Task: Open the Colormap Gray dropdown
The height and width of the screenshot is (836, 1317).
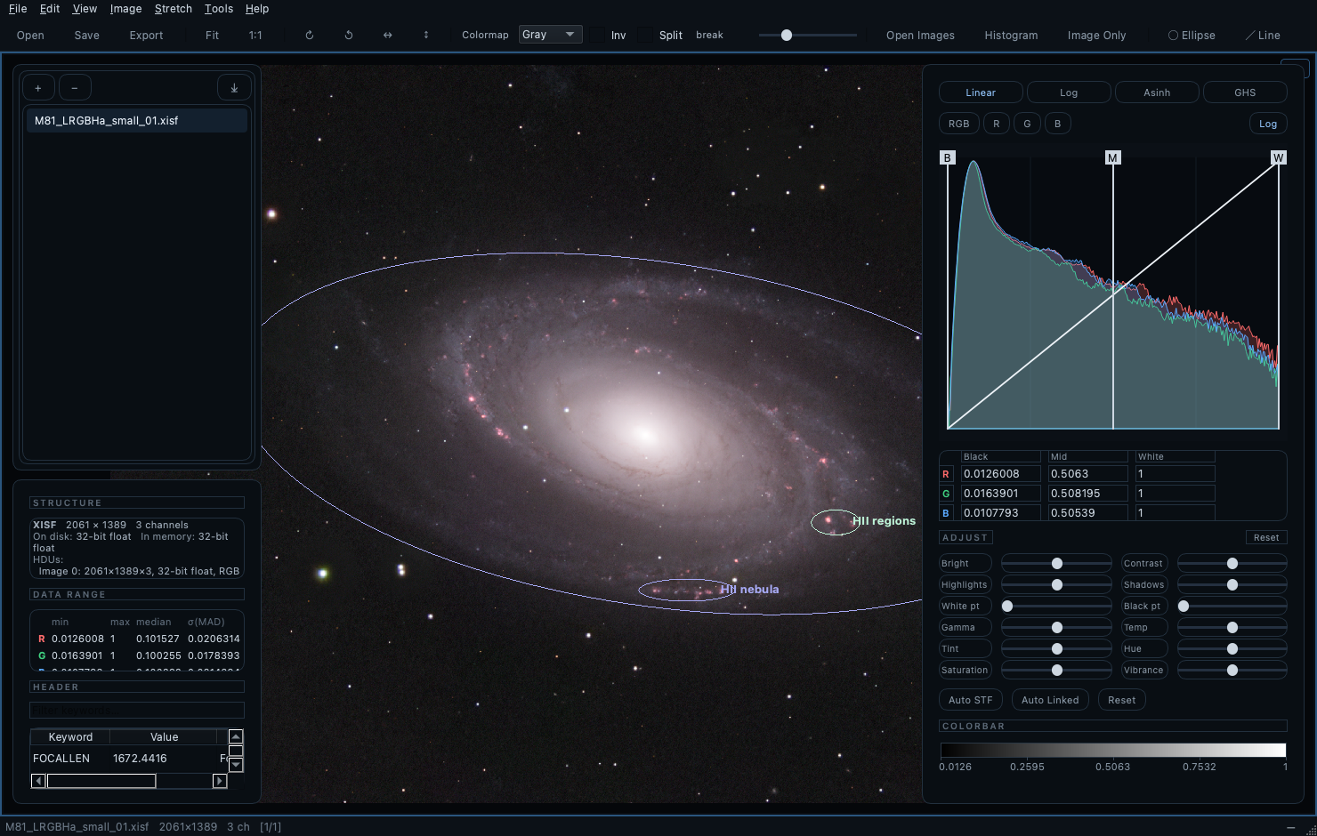Action: [550, 35]
